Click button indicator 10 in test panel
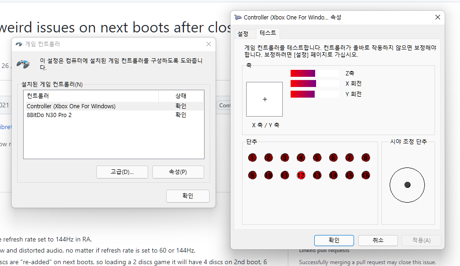The image size is (460, 266). pos(268,175)
